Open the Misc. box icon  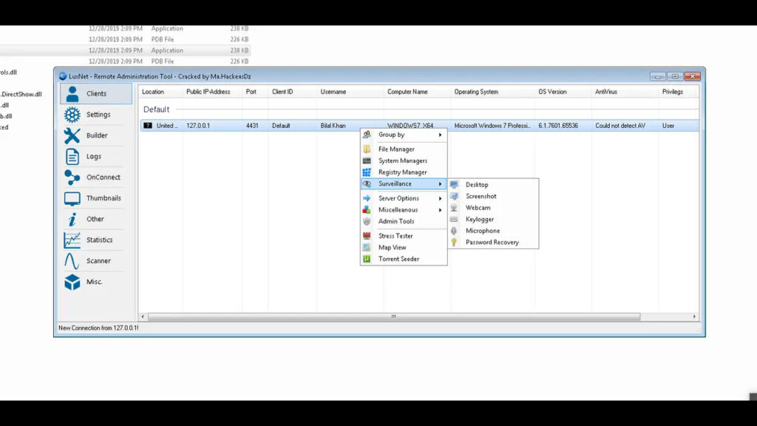point(72,282)
